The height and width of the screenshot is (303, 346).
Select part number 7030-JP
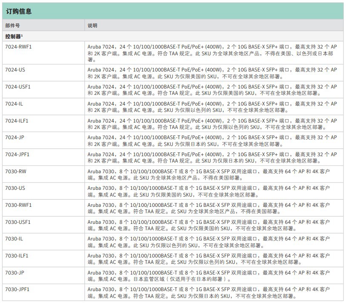[15, 272]
